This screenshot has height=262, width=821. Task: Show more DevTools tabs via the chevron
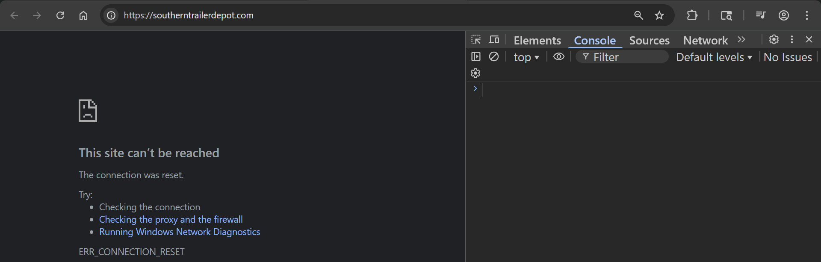pos(741,39)
